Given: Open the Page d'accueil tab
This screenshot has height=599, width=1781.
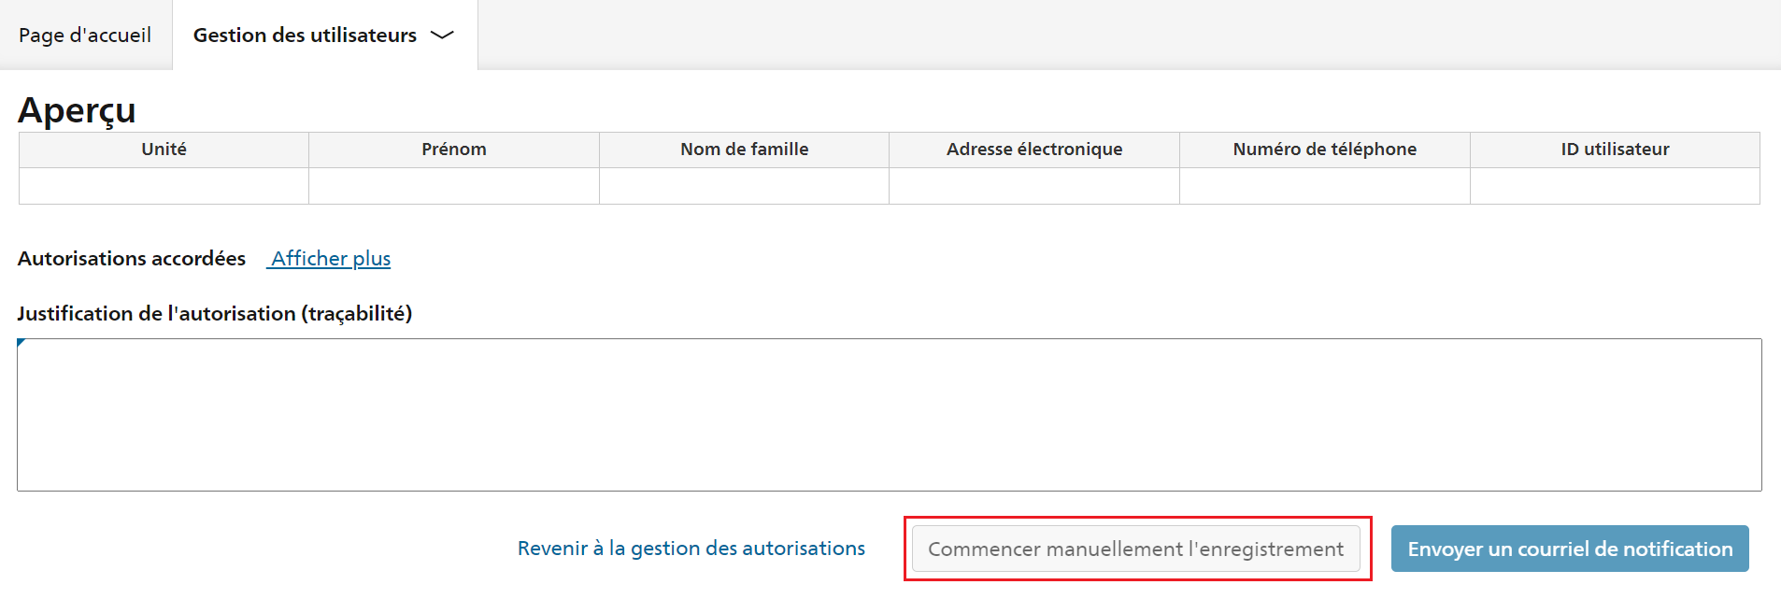Looking at the screenshot, I should (x=85, y=35).
